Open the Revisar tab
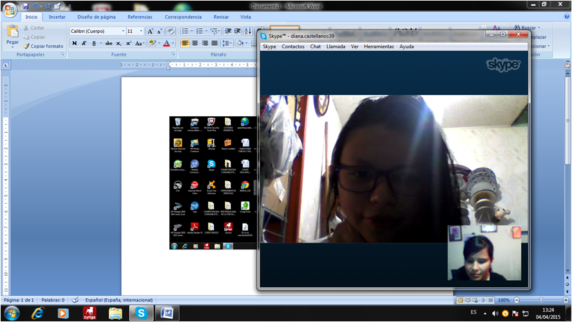Screen dimensions: 572x322 (x=221, y=17)
